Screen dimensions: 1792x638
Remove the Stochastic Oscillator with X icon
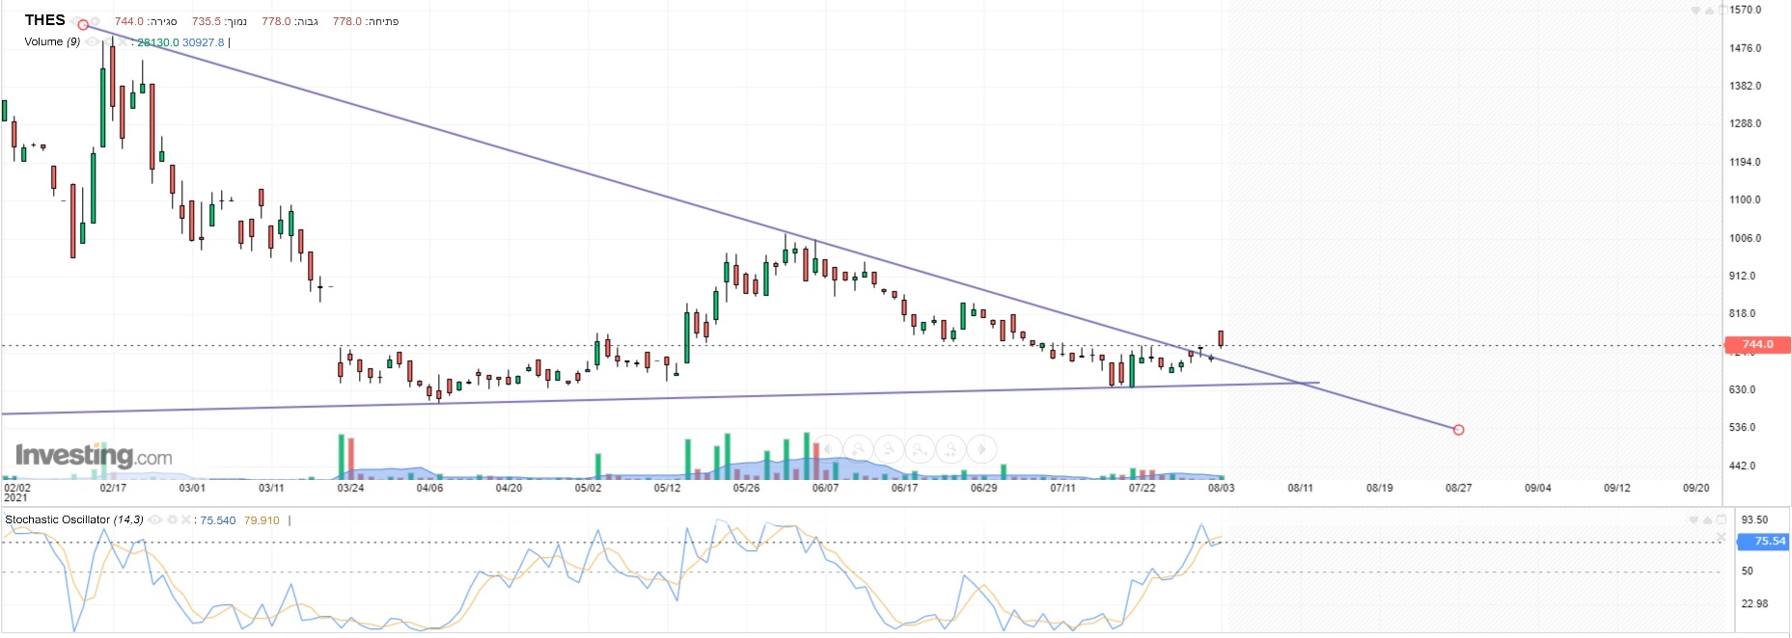tap(185, 519)
